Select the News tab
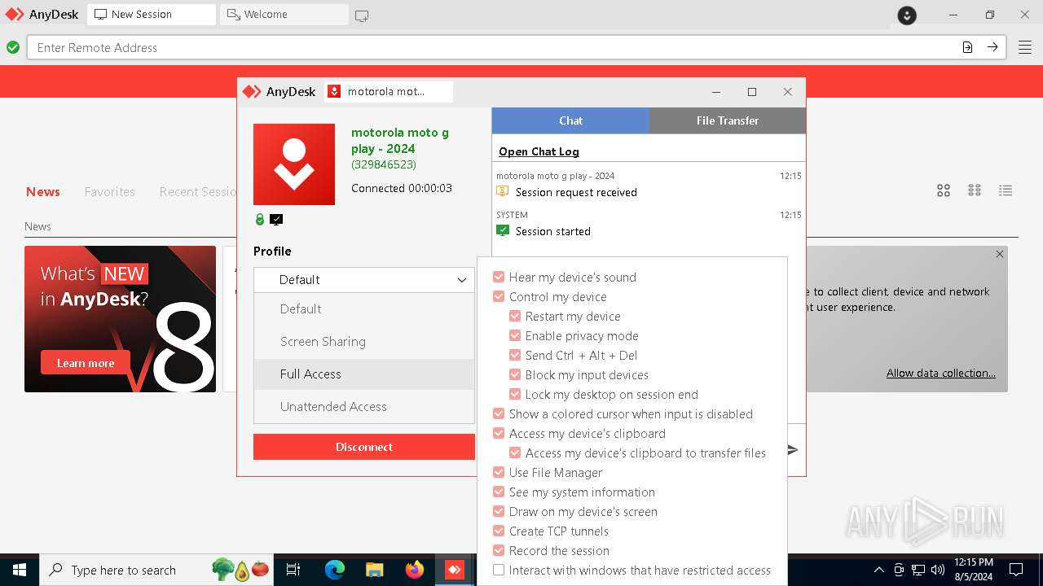1043x586 pixels. [x=43, y=192]
